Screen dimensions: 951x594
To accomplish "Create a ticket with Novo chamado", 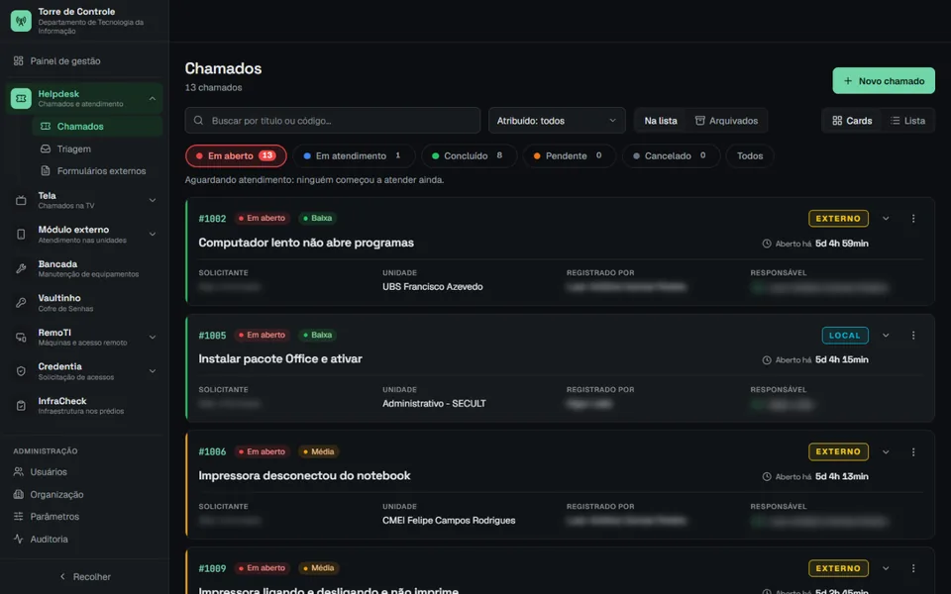I will 883,80.
